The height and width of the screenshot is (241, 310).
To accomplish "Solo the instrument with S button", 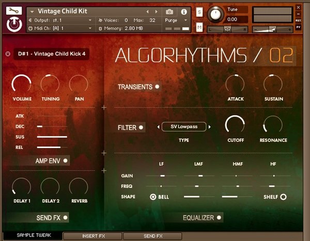I will pyautogui.click(x=199, y=12).
